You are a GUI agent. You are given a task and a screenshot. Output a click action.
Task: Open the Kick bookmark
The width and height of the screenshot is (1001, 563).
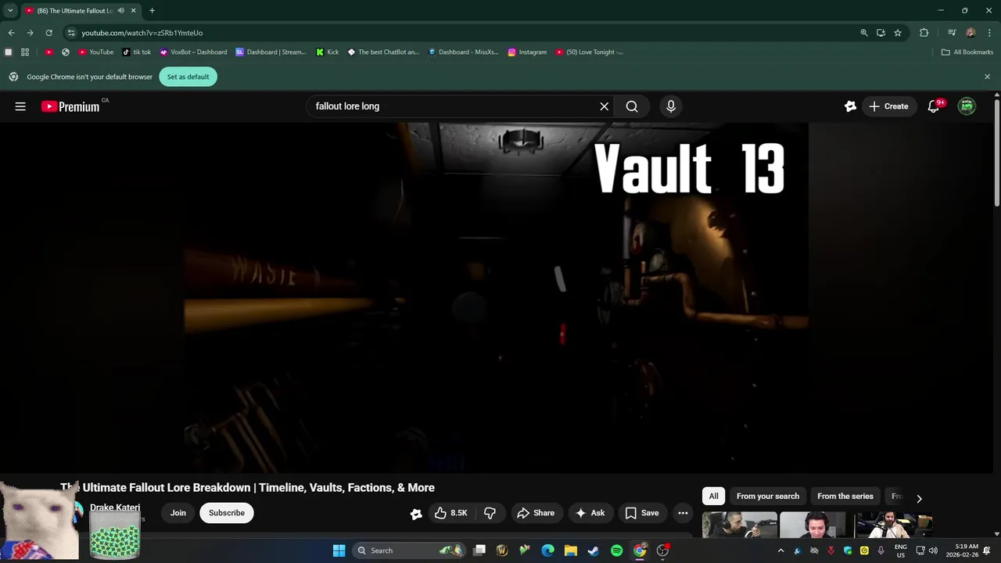[328, 52]
